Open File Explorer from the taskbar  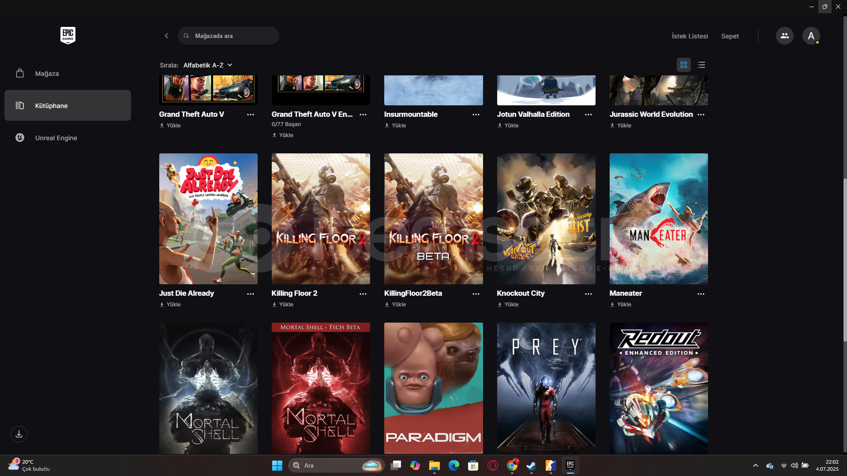point(435,465)
